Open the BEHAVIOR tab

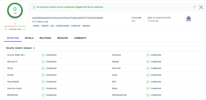point(63,38)
